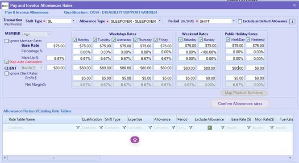
Task: Click the green checkbox filter in Exclude Allowance column
Action: tap(210, 128)
